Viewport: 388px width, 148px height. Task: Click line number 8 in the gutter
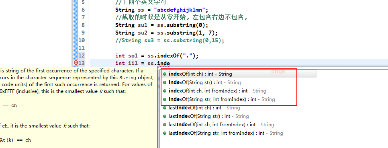(83, 25)
